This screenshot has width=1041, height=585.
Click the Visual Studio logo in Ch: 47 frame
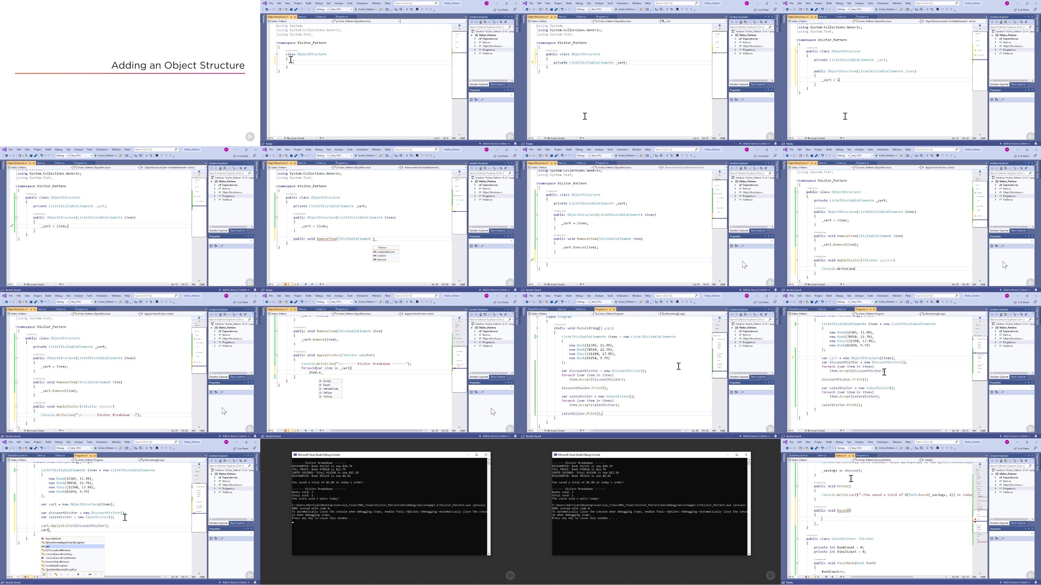525,3
